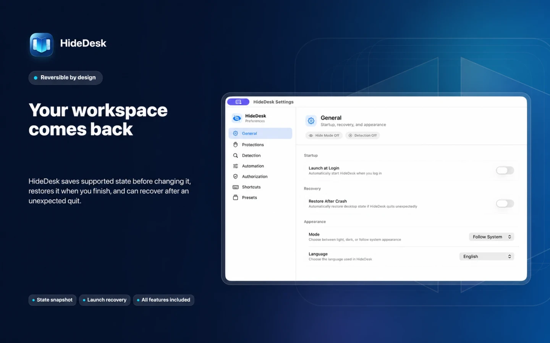Click the target icon in Detection Off badge
550x343 pixels.
350,135
